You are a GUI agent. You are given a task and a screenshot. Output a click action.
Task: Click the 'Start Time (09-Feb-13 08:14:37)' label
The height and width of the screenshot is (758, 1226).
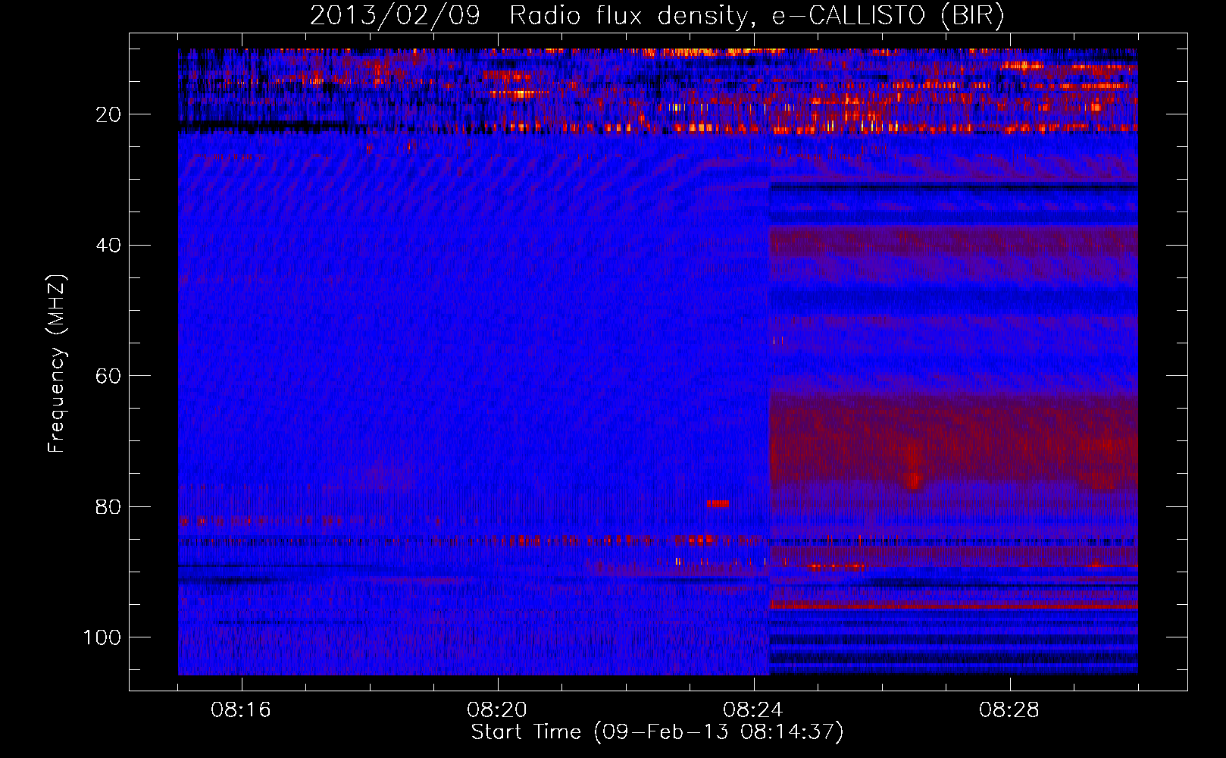pyautogui.click(x=657, y=732)
